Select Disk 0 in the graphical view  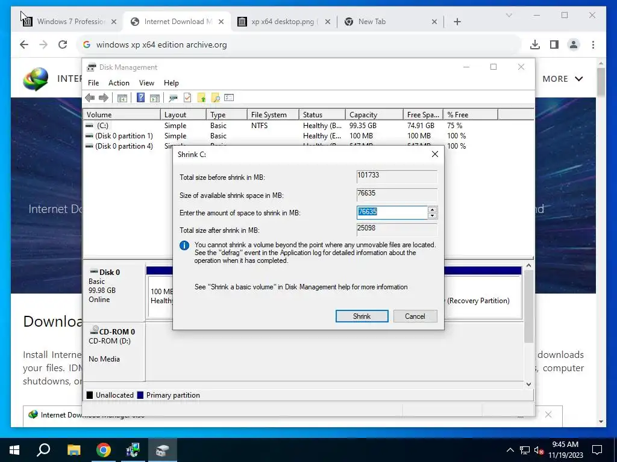pyautogui.click(x=114, y=293)
